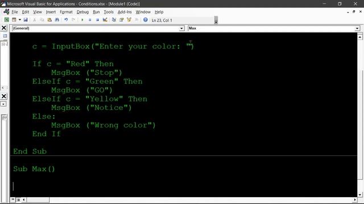The image size is (364, 204).
Task: Click the MsgBox ("Notice") line
Action: (92, 108)
